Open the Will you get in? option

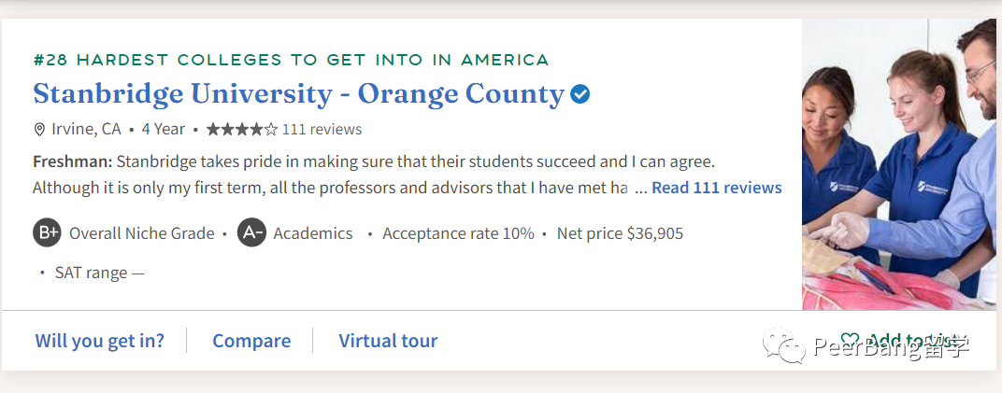pos(100,341)
